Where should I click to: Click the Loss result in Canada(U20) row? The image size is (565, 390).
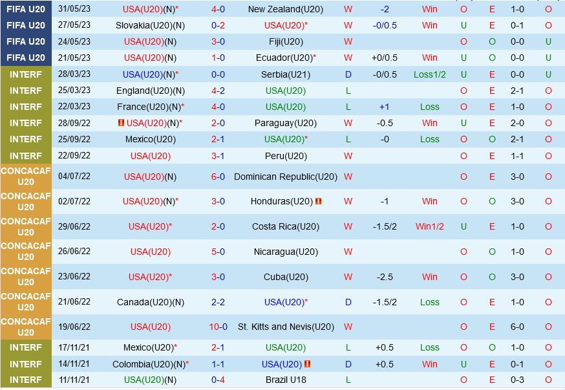(x=429, y=302)
